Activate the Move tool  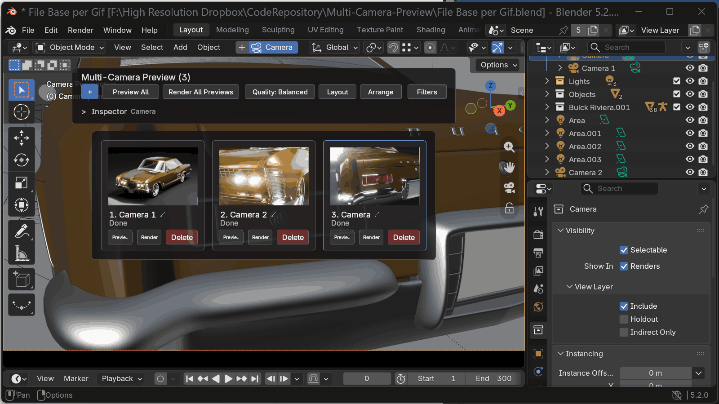click(x=22, y=138)
